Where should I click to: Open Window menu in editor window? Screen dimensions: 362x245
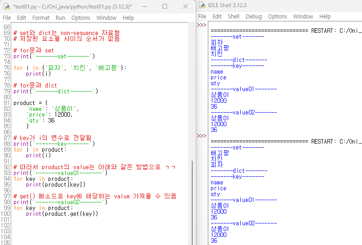point(106,18)
